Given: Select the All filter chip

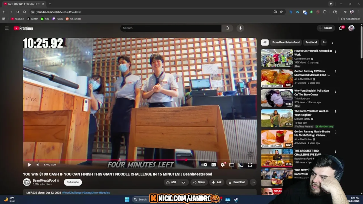Looking at the screenshot, I should (265, 42).
